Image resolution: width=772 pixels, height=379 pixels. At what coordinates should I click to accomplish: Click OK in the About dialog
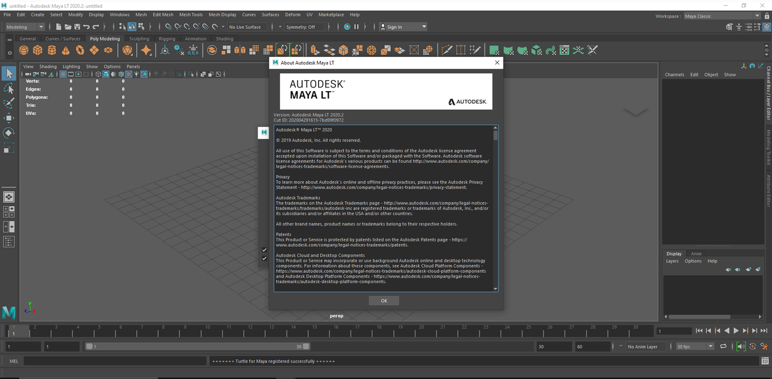point(384,301)
